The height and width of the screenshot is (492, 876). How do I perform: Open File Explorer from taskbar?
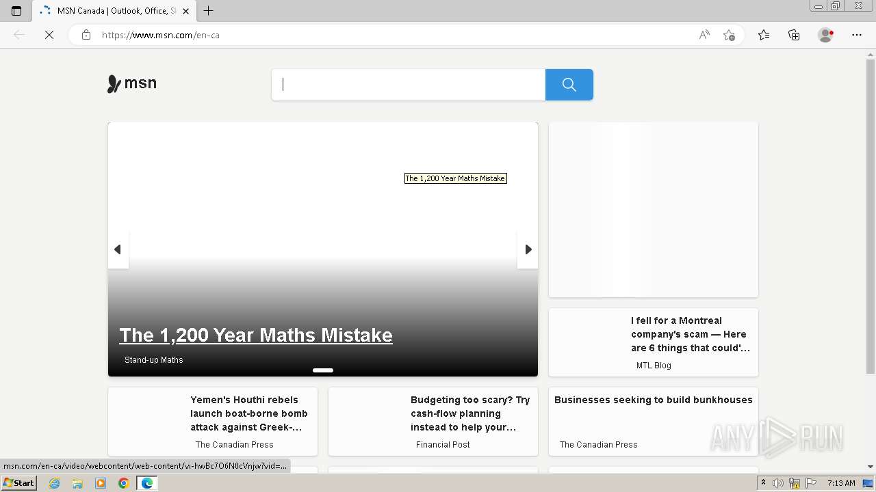pos(77,483)
